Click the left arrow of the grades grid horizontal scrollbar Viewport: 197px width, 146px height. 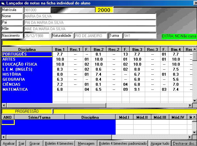click(3, 105)
